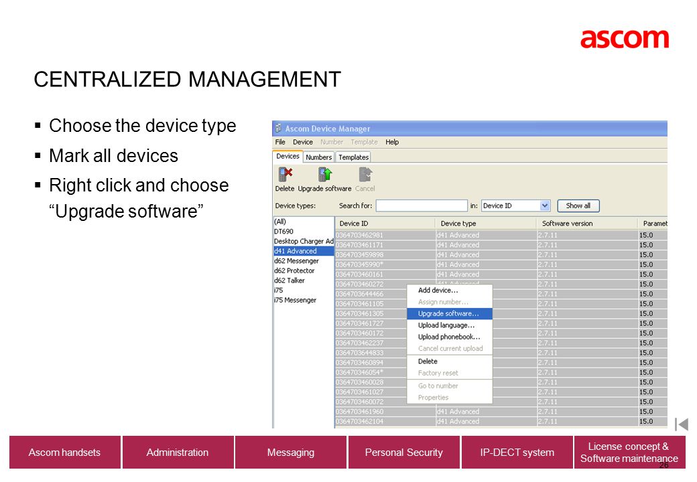Open the Messaging section
Viewport: 697px width, 482px height.
click(291, 453)
